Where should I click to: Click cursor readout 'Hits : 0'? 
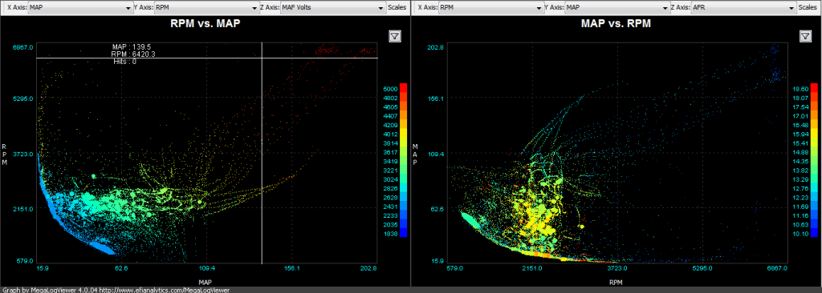(124, 61)
